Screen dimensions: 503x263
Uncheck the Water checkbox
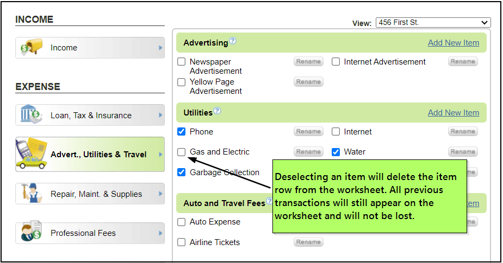336,152
